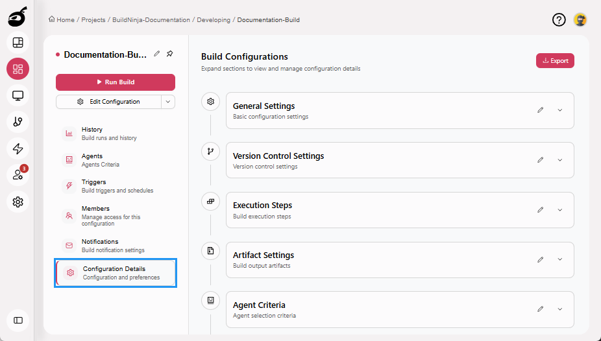Edit the Documentation-Build name with pencil icon
This screenshot has height=341, width=601.
157,54
